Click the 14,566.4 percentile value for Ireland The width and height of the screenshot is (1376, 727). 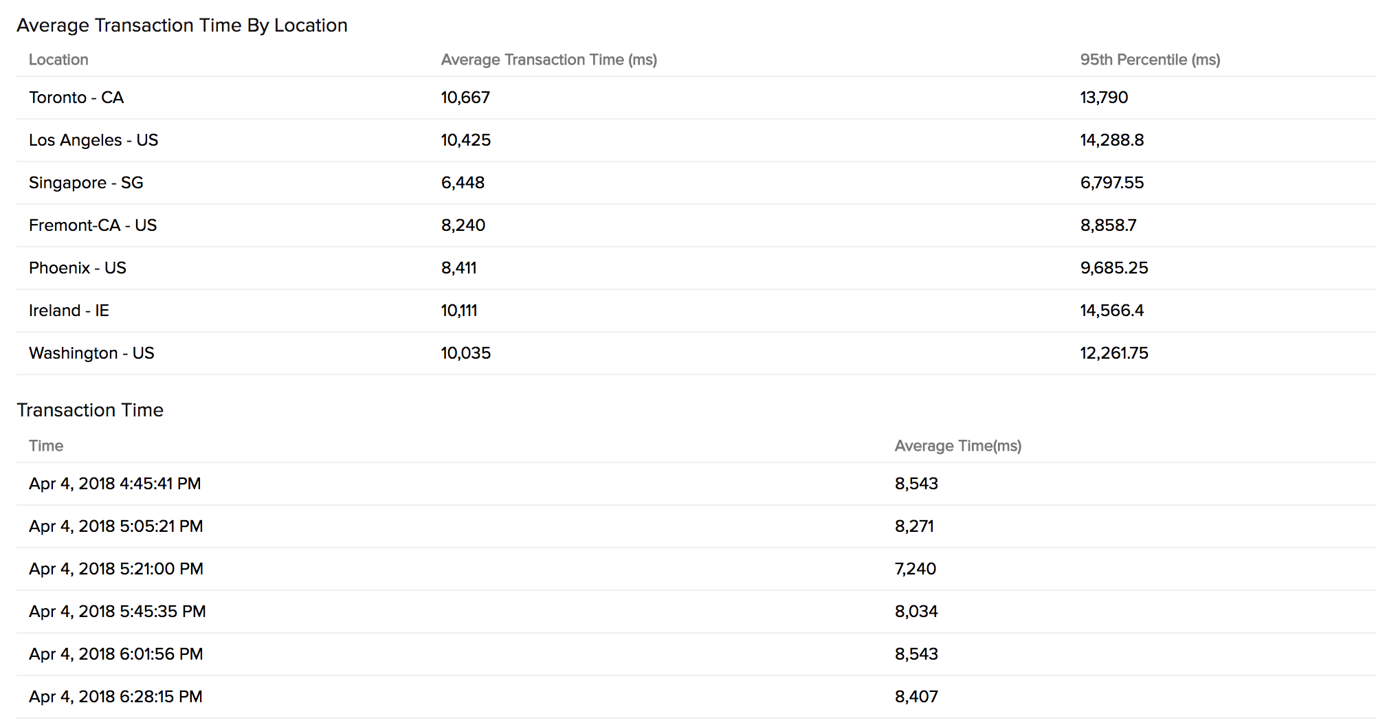(1111, 311)
